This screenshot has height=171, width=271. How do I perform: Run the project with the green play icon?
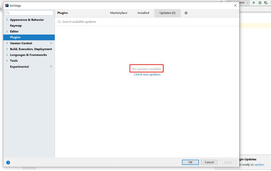[254, 2]
